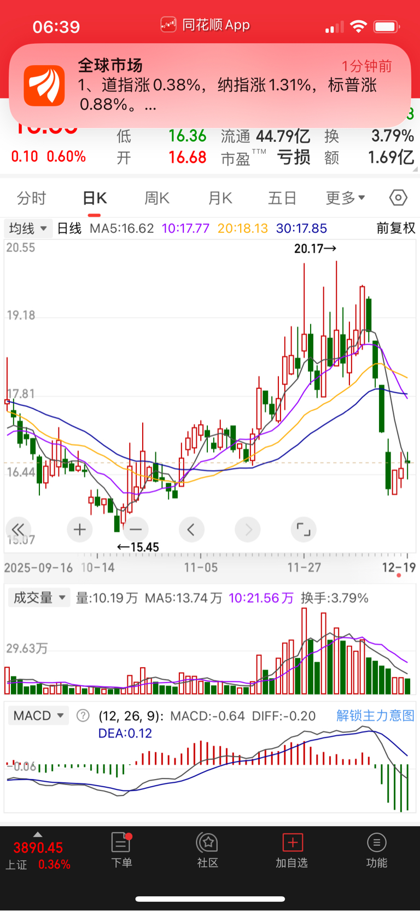The image size is (420, 911).
Task: Move chart left with left arrow
Action: coord(191,529)
